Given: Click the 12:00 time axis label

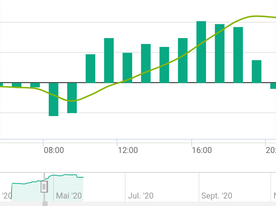Looking at the screenshot, I should pos(128,150).
